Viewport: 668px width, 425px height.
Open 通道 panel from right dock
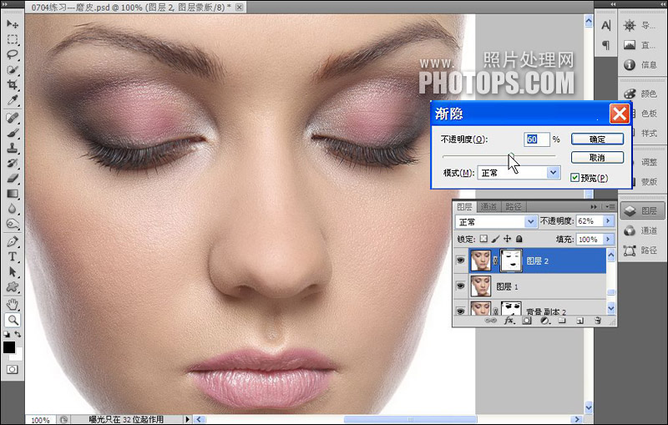(642, 230)
